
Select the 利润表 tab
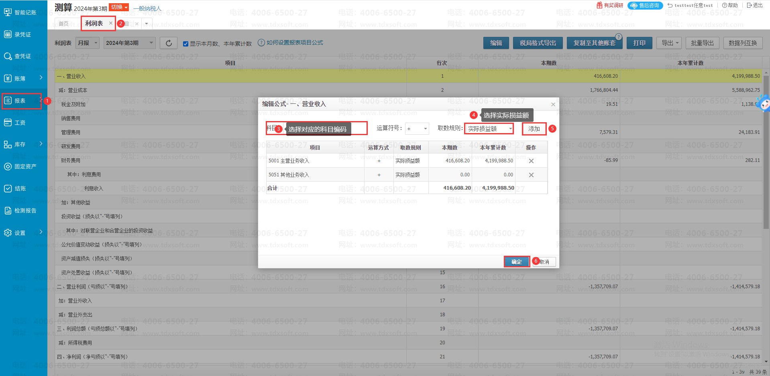[94, 24]
